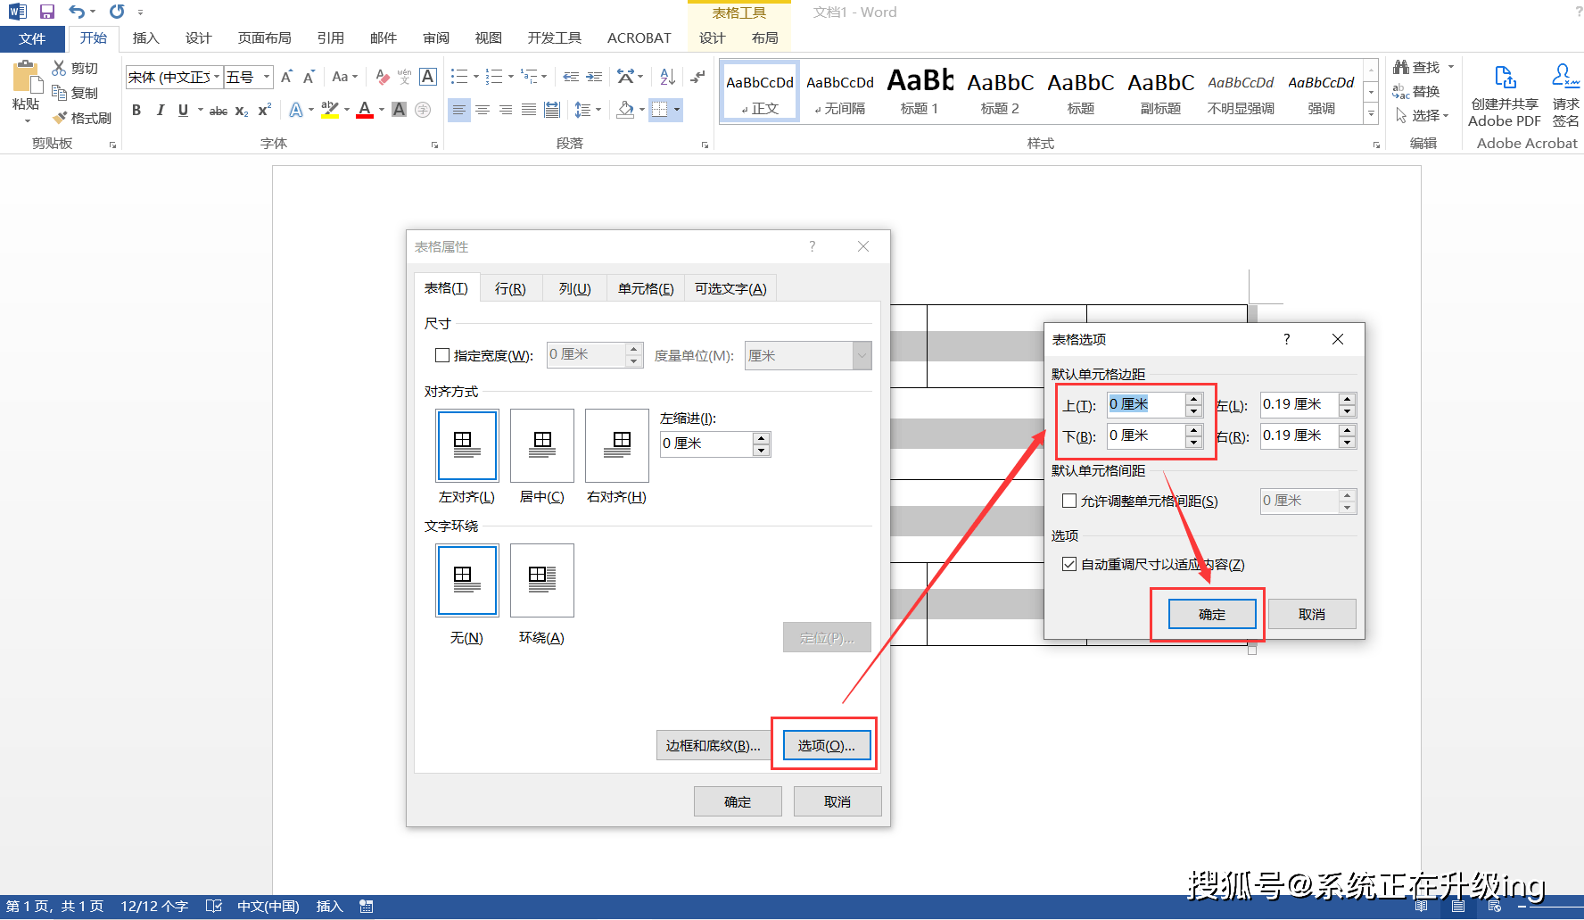Open the File menu tab
The image size is (1584, 920).
32,38
